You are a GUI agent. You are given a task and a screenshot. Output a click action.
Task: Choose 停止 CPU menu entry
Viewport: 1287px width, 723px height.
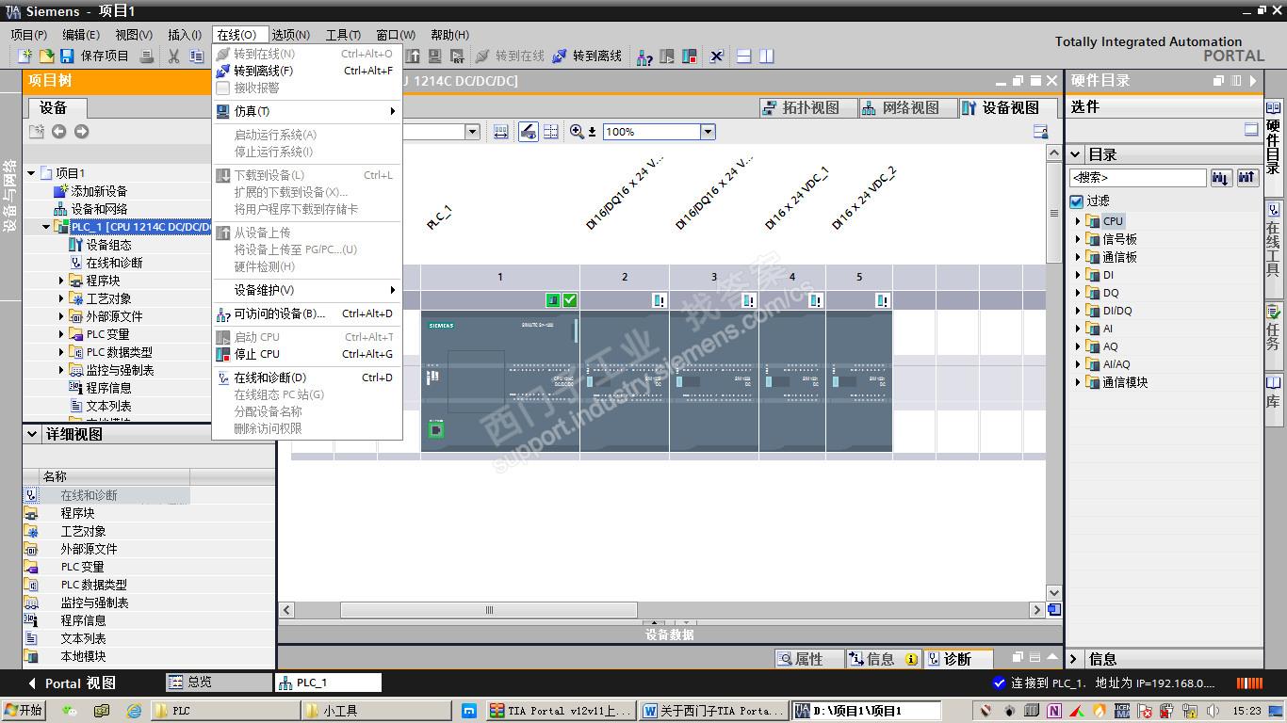pyautogui.click(x=308, y=354)
